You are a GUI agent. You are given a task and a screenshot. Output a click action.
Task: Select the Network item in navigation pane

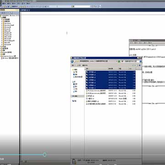(75, 101)
